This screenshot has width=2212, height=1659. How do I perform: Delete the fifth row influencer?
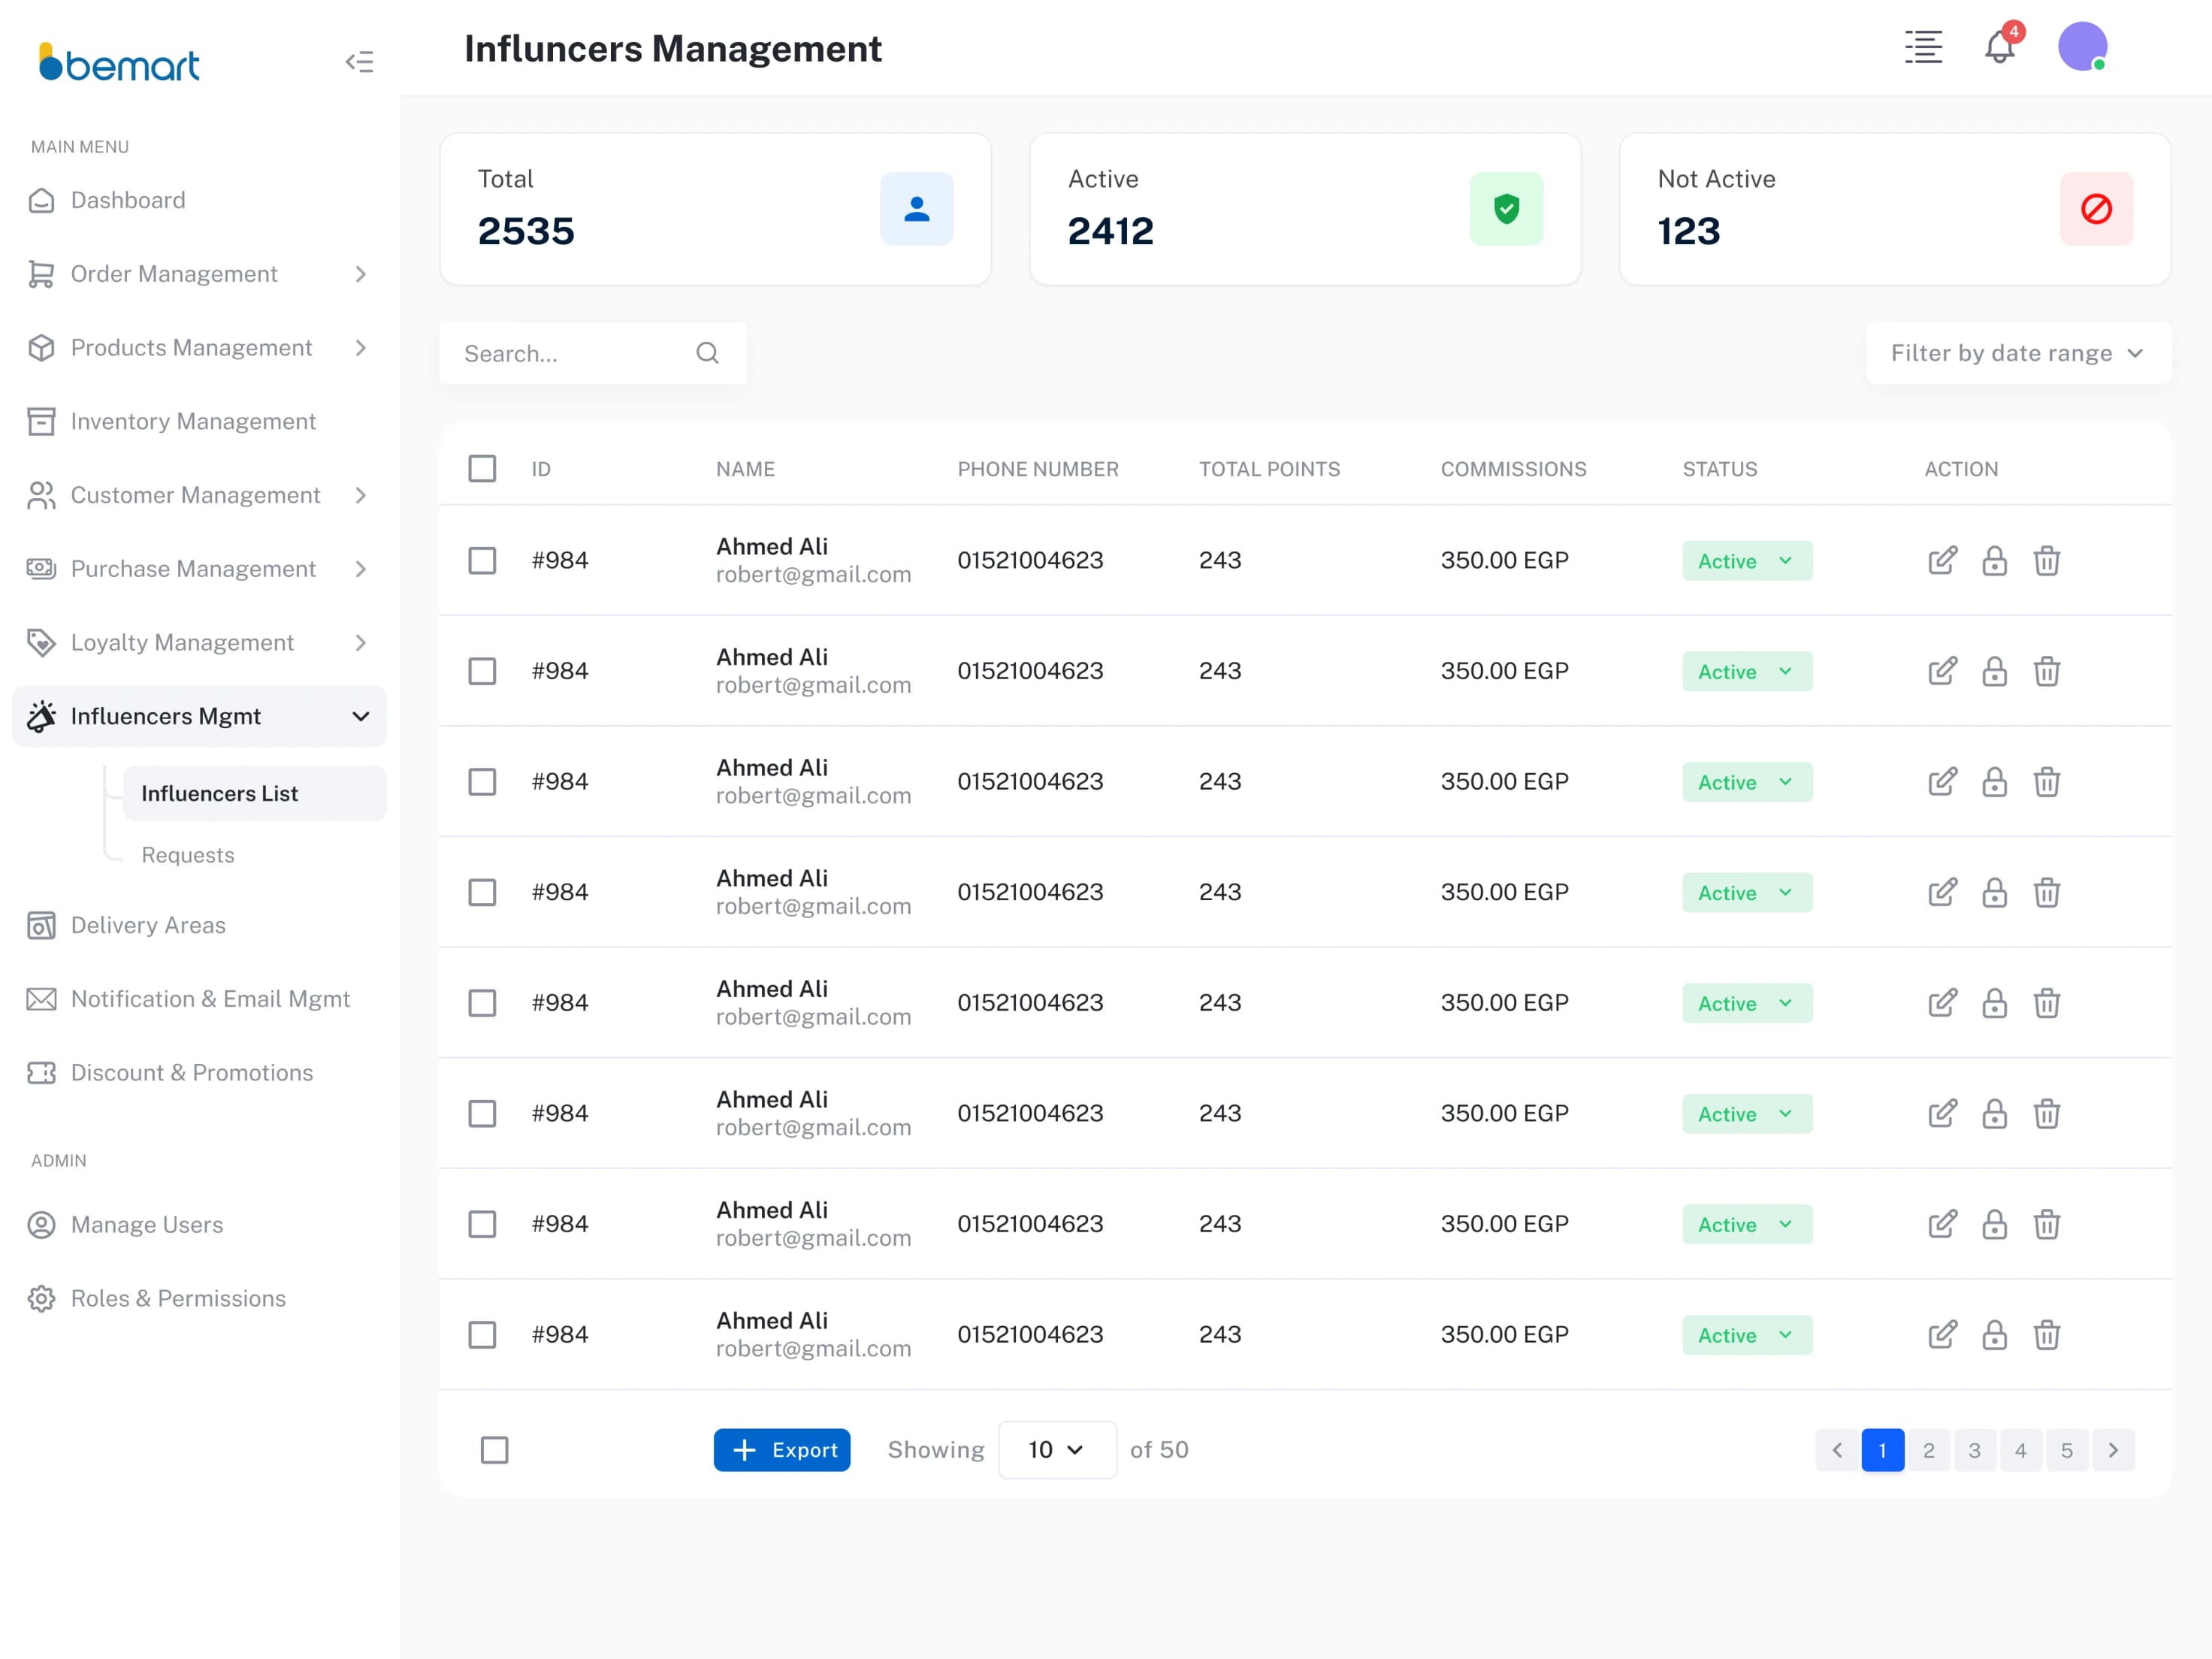(x=2046, y=1003)
